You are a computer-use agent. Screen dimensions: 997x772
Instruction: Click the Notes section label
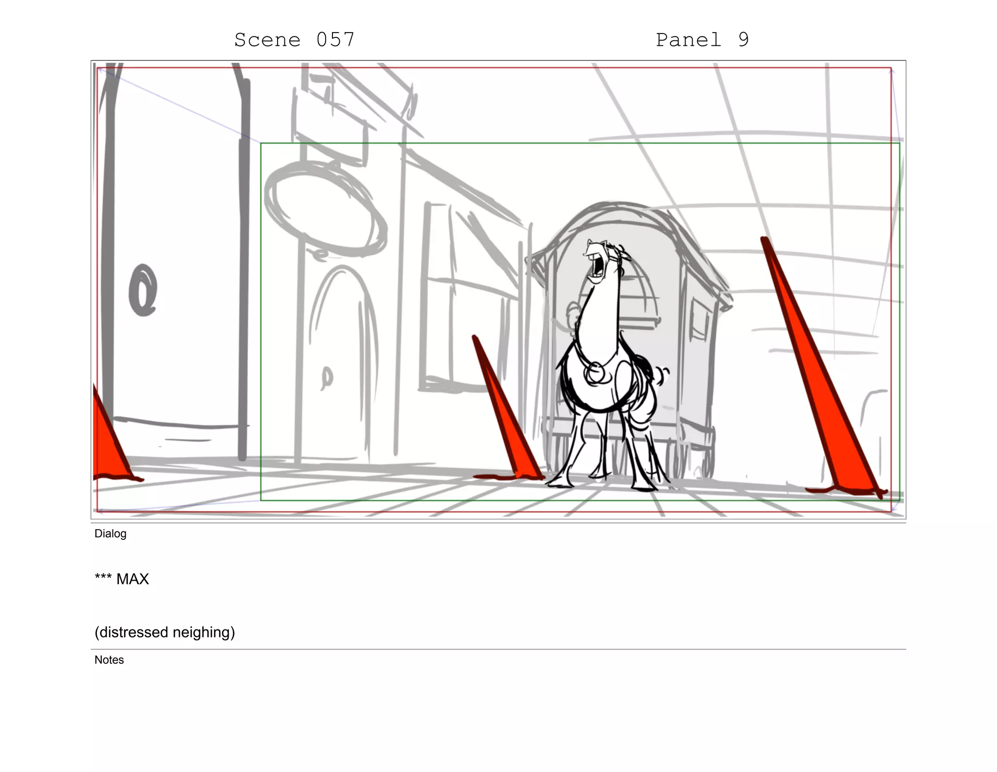109,660
